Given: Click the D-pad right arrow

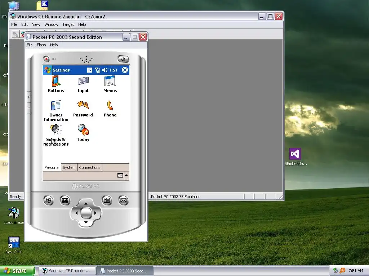Looking at the screenshot, I should point(95,213).
